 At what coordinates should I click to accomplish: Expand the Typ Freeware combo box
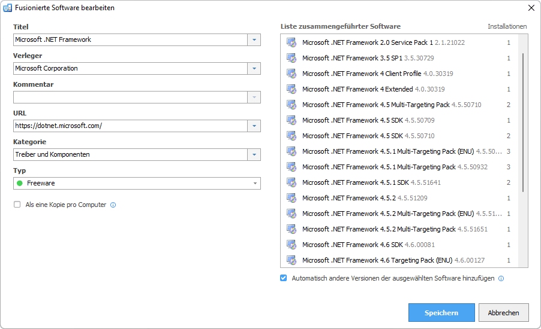(254, 183)
